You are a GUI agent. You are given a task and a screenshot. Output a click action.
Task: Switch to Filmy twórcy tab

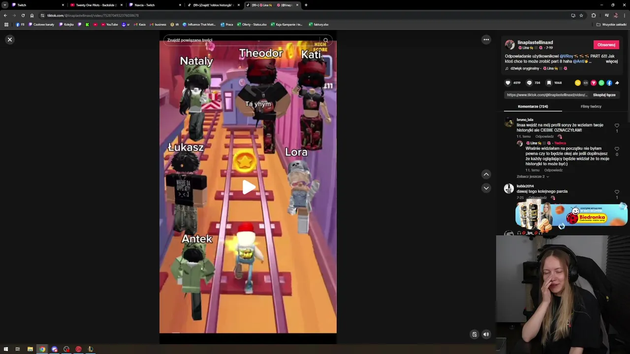pyautogui.click(x=591, y=106)
